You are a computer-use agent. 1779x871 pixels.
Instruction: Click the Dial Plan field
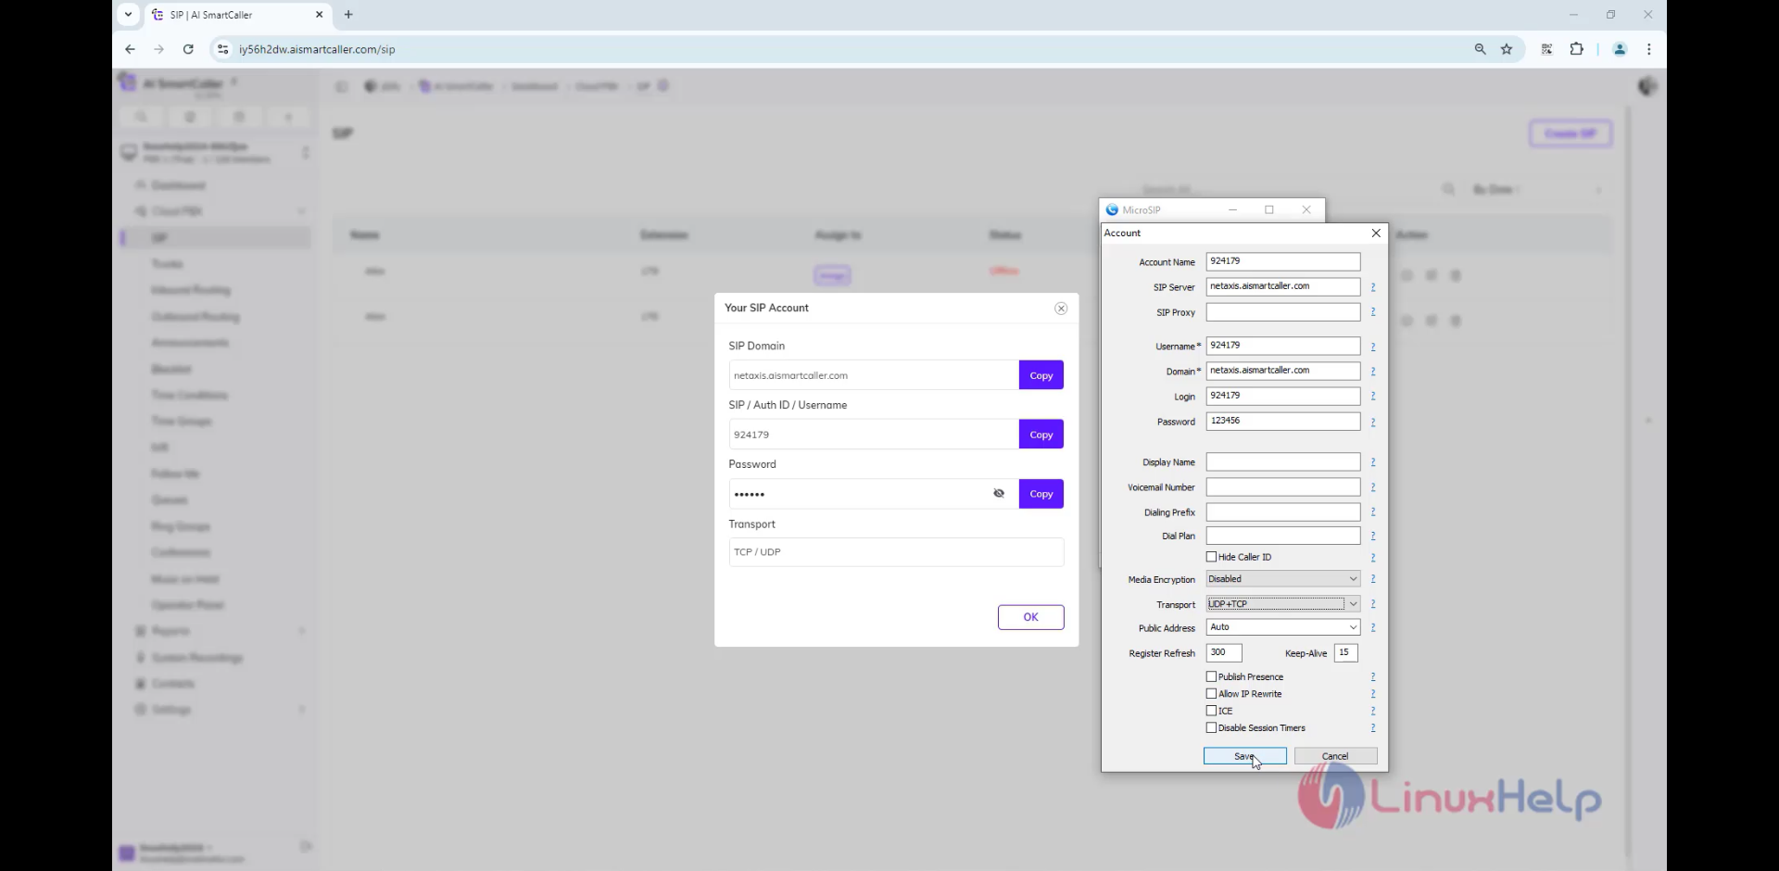point(1282,536)
